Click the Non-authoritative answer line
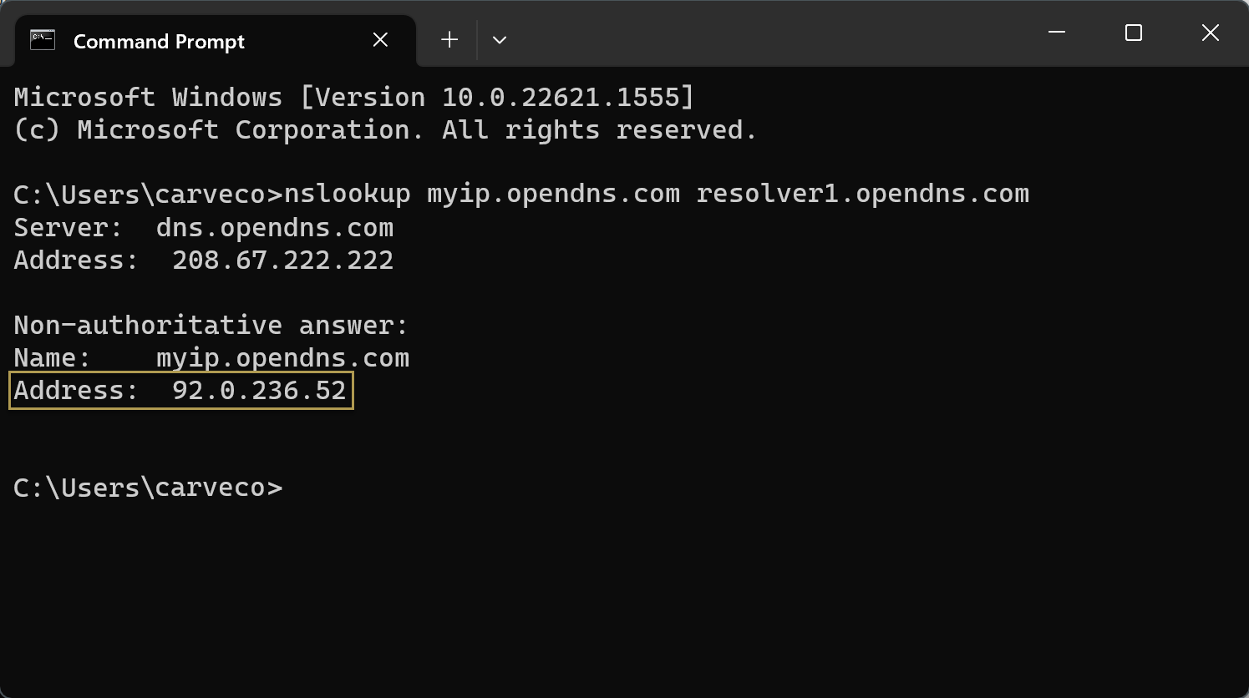The image size is (1249, 698). pyautogui.click(x=211, y=326)
